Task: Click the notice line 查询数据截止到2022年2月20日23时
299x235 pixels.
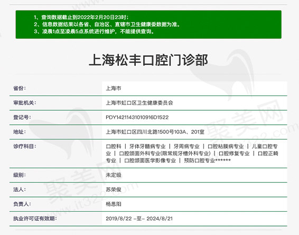Action: pos(81,17)
